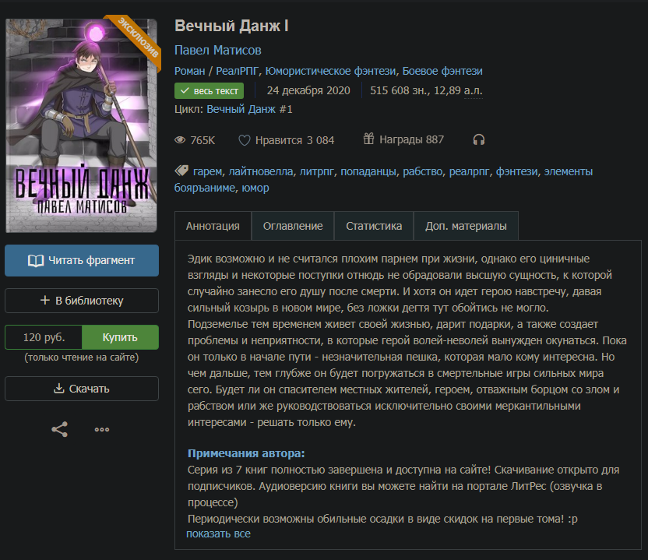The width and height of the screenshot is (648, 560).
Task: Click the share icon below Скачать
Action: (59, 429)
